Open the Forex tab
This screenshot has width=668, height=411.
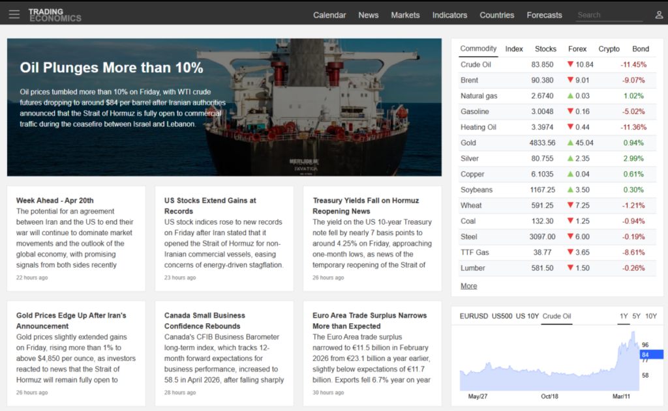coord(577,49)
